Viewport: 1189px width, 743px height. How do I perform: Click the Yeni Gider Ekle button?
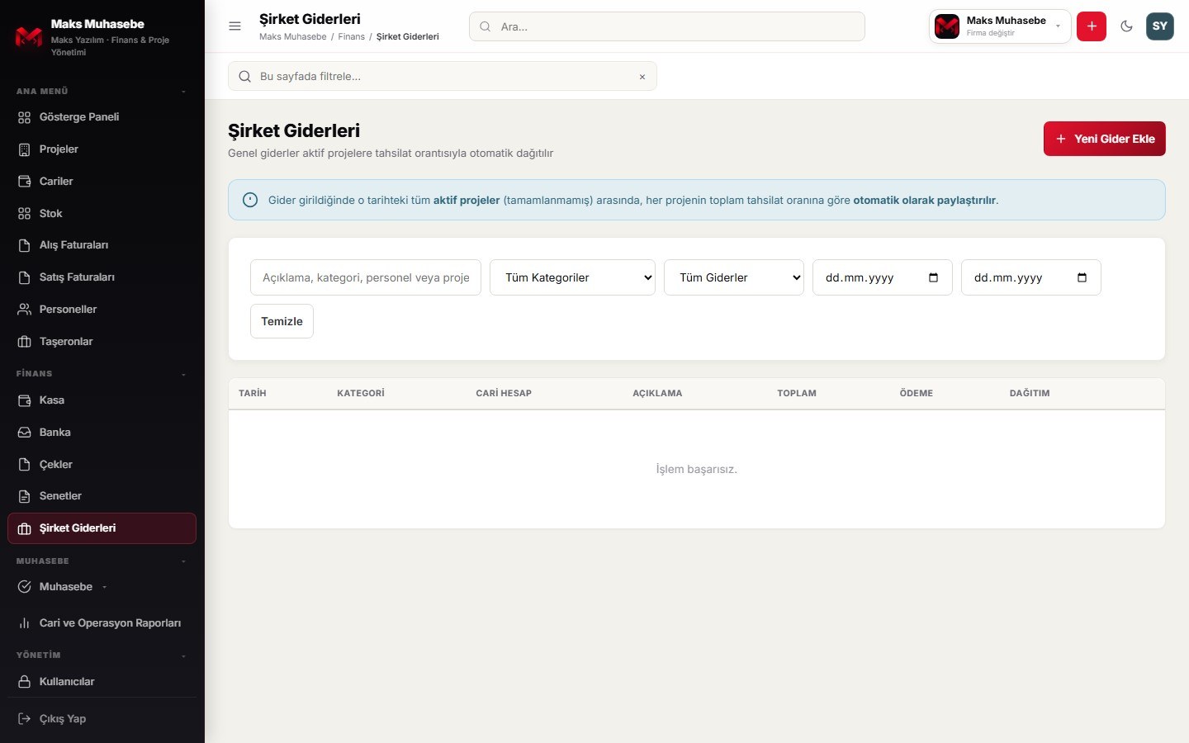click(x=1105, y=139)
